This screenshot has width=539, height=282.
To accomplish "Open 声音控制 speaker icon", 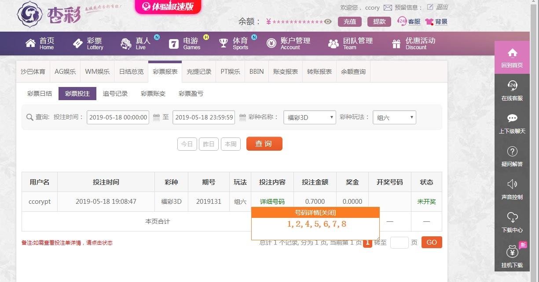I will [x=512, y=184].
